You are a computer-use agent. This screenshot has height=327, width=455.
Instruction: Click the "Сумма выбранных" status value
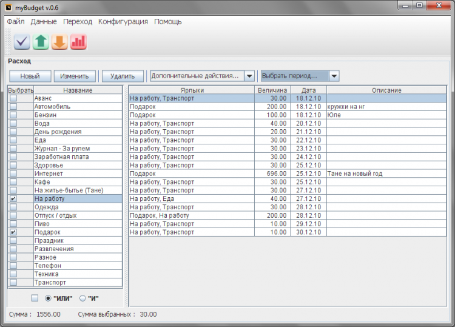pos(148,314)
